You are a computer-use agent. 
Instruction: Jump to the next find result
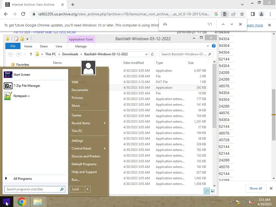[232, 24]
